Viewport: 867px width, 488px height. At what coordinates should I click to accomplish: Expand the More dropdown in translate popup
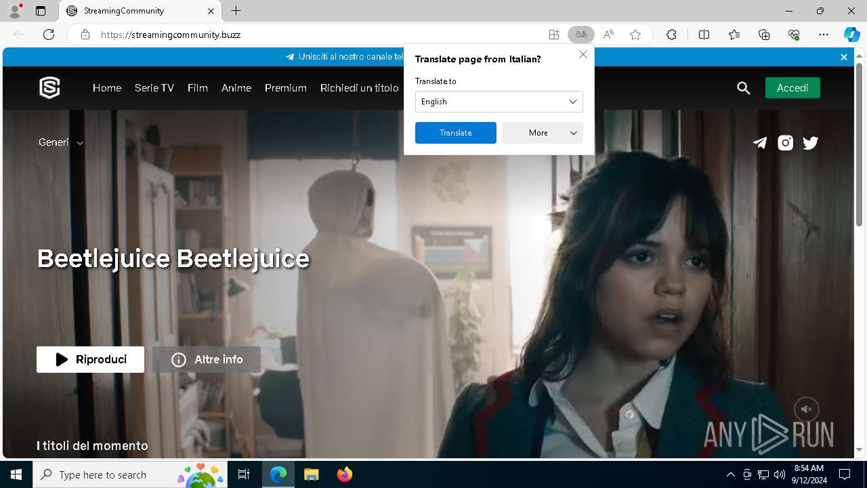tap(542, 133)
